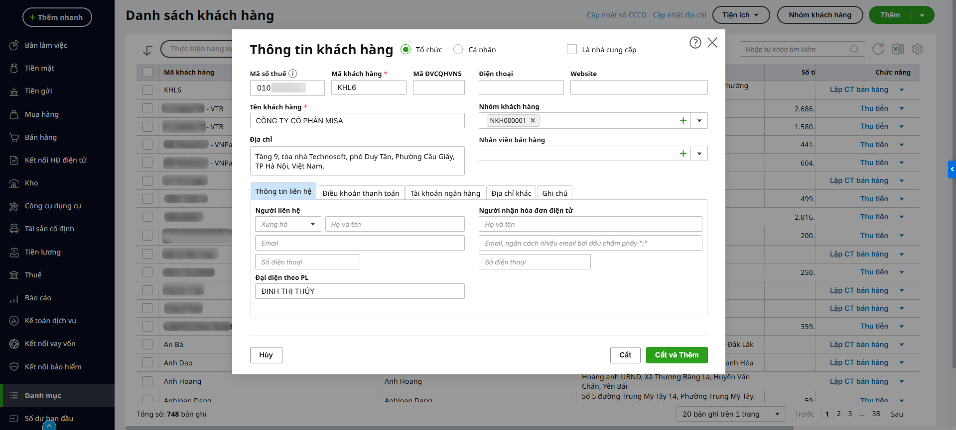Open page size dropdown 20 bản ghi

pyautogui.click(x=731, y=414)
